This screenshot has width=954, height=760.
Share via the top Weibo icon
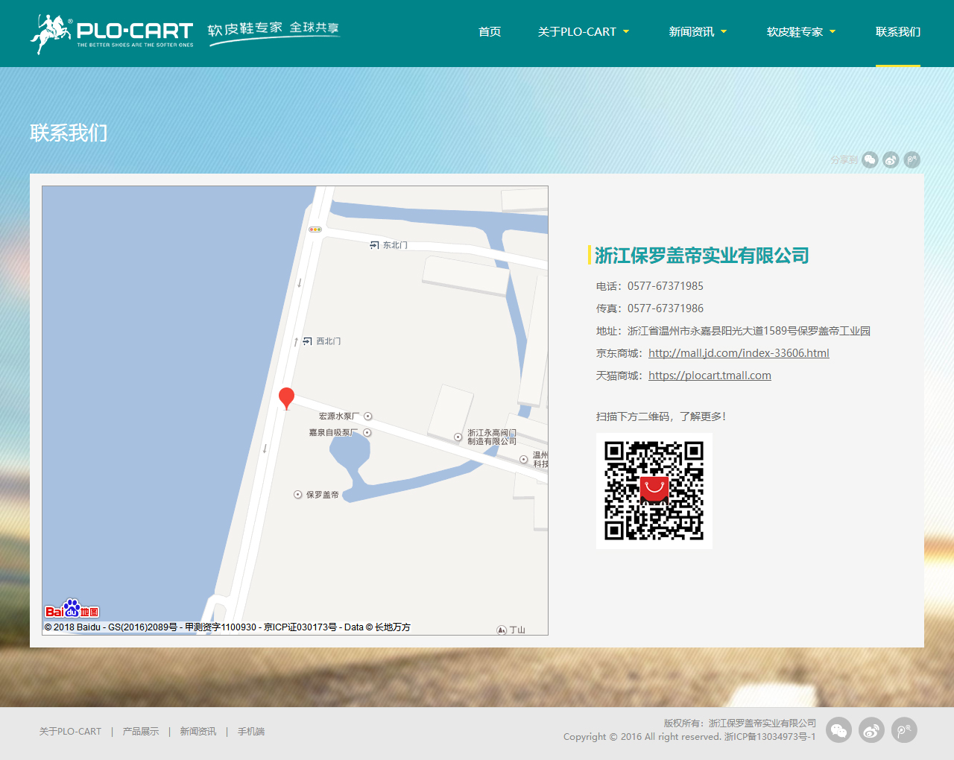pyautogui.click(x=891, y=159)
